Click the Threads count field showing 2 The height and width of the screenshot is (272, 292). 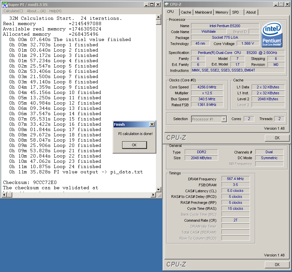coord(279,119)
